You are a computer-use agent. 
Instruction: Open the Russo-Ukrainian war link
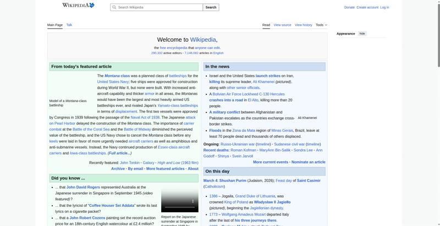coord(238,144)
